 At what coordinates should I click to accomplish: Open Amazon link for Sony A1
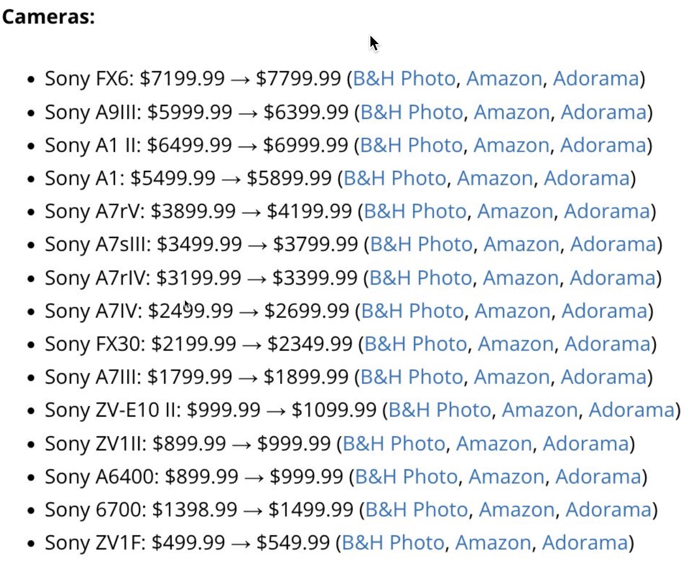[x=495, y=178]
